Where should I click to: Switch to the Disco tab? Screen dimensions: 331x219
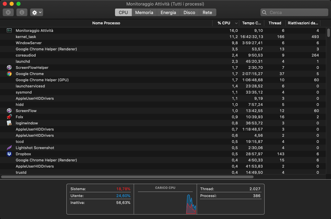[x=189, y=12]
